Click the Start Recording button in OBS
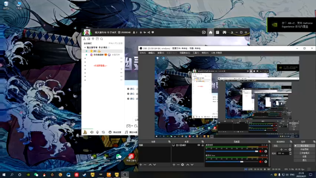The height and width of the screenshot is (178, 316). tap(304, 149)
